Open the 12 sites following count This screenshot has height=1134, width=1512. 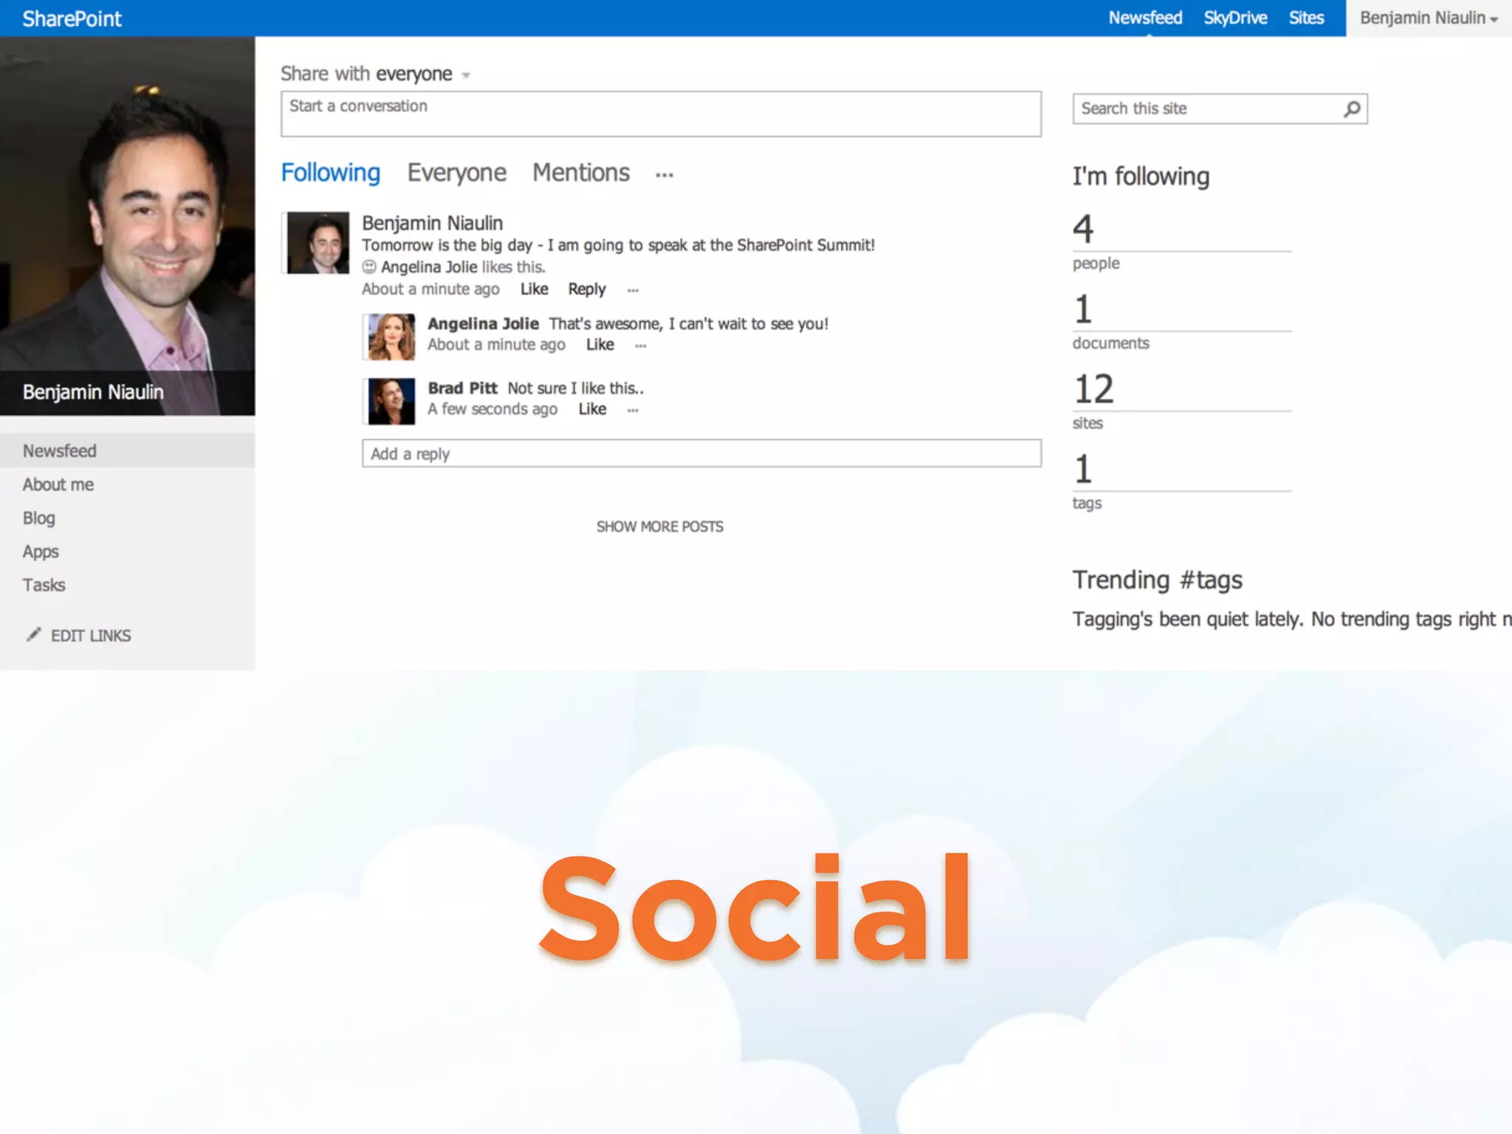coord(1093,389)
